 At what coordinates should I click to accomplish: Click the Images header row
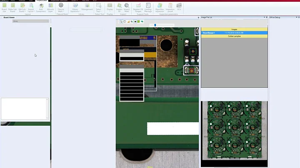pos(234,30)
